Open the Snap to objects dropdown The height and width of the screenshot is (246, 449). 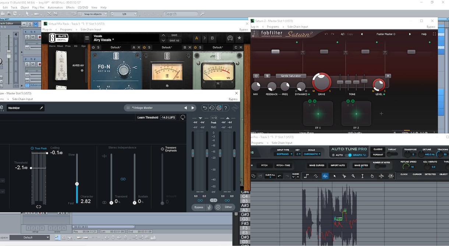[x=105, y=14]
